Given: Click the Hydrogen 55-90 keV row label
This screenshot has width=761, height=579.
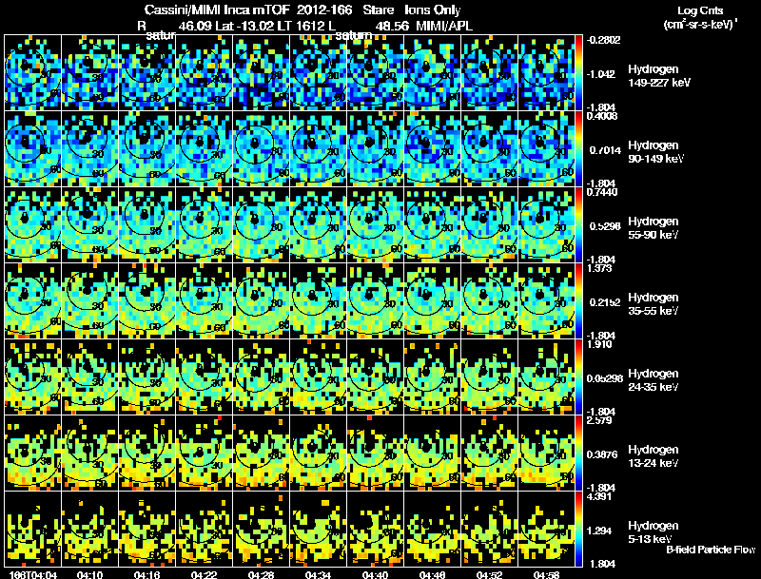Looking at the screenshot, I should click(654, 228).
